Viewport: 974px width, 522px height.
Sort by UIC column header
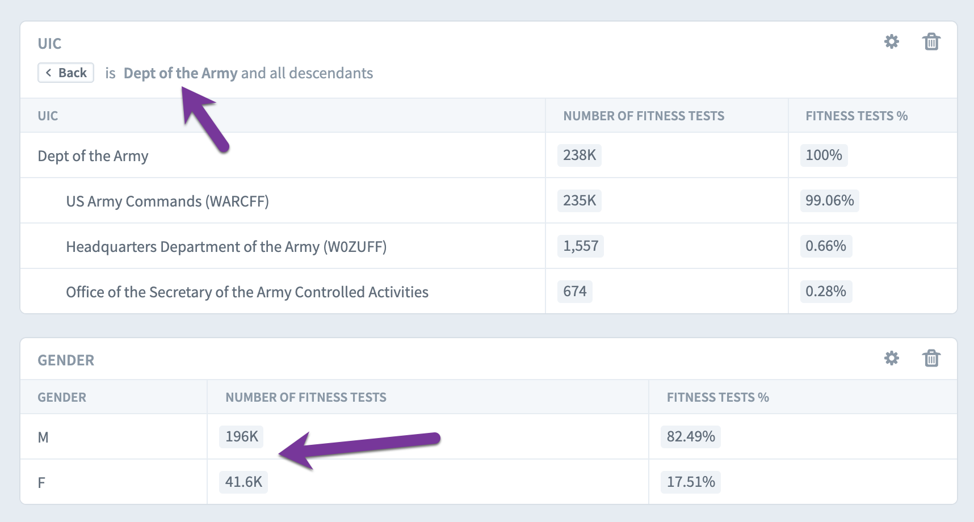click(x=48, y=116)
